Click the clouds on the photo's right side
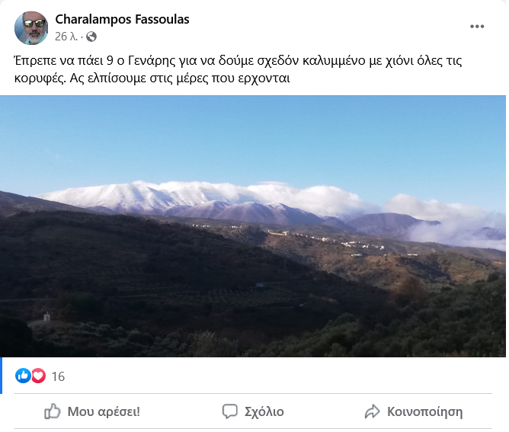This screenshot has width=509, height=432. (448, 221)
